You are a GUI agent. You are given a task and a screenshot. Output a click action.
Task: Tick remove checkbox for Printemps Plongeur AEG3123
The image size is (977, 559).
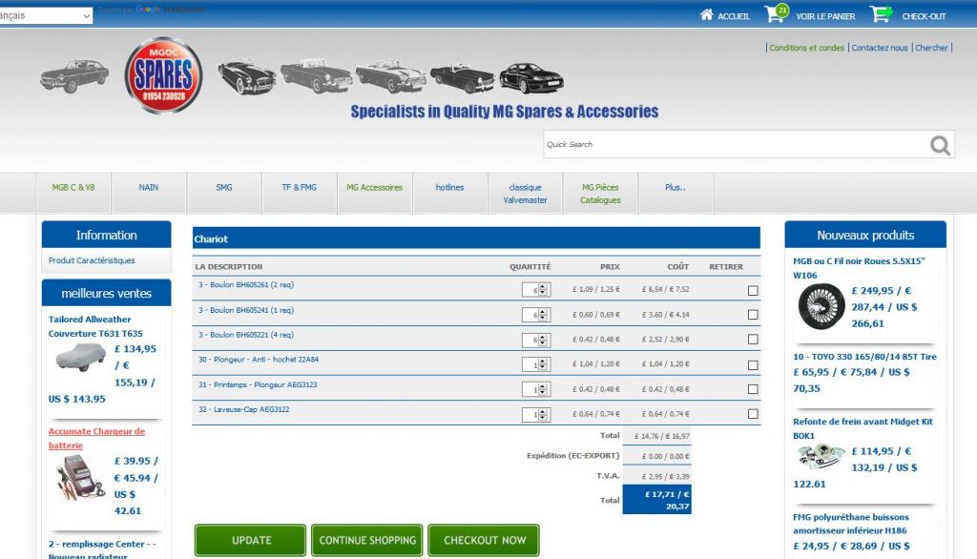pyautogui.click(x=753, y=389)
